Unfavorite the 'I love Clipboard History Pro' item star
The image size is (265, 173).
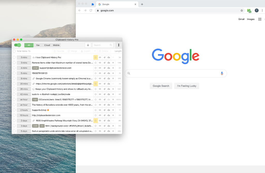pos(95,57)
